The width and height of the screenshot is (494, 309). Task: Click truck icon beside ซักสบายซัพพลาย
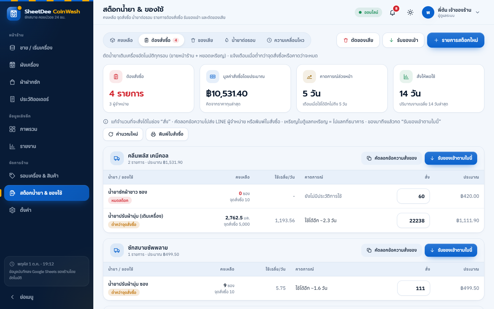tap(117, 250)
